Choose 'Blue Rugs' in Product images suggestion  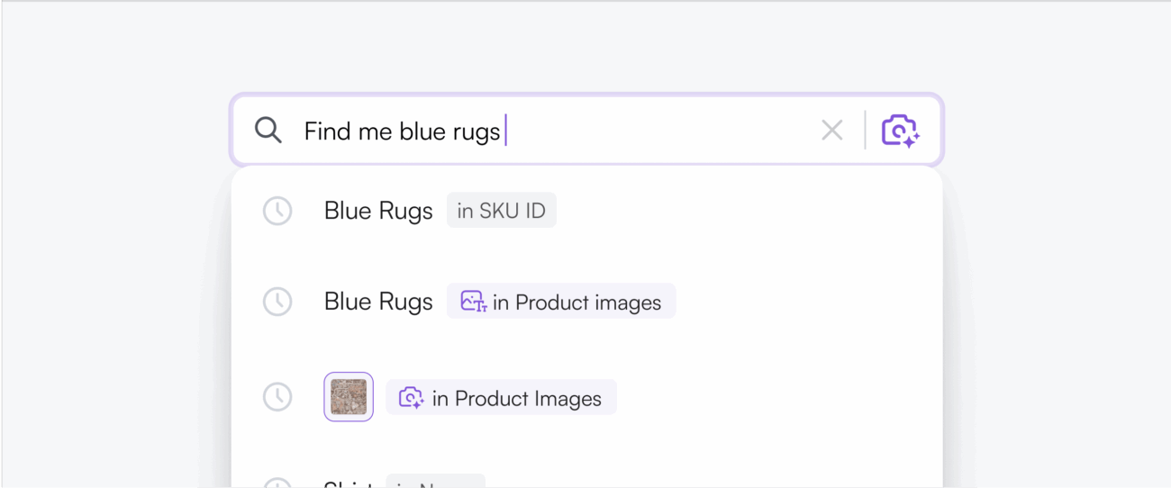[x=378, y=302]
